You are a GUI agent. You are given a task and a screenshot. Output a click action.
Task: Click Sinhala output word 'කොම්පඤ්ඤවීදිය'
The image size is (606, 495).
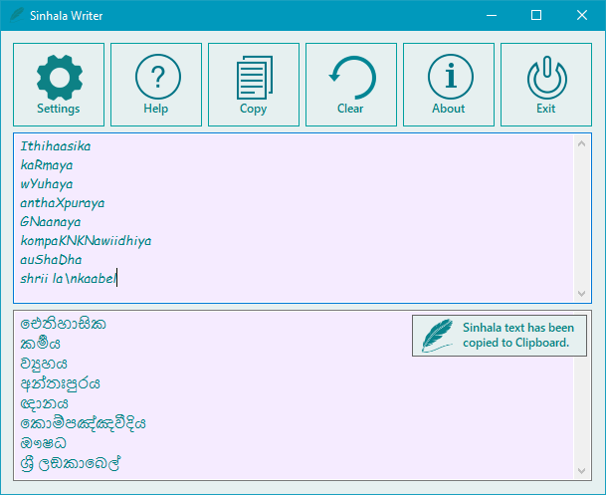click(84, 423)
